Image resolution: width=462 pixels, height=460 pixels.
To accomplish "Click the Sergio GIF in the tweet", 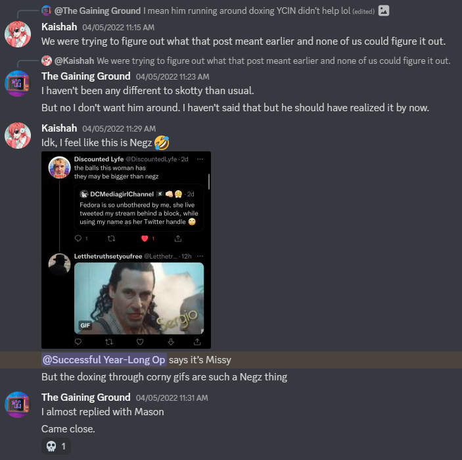I will pos(139,298).
